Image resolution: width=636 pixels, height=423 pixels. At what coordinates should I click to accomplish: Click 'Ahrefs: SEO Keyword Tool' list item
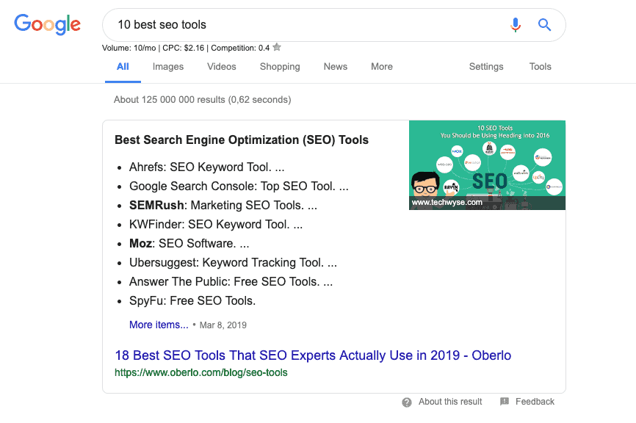point(207,167)
